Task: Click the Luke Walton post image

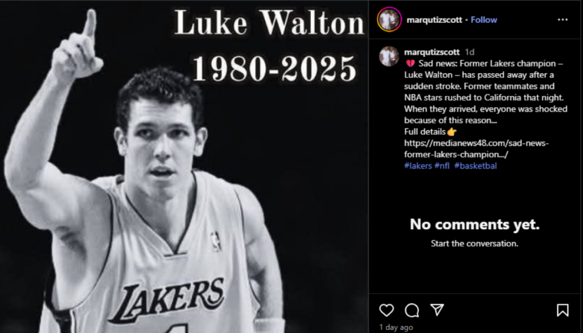Action: pyautogui.click(x=184, y=166)
